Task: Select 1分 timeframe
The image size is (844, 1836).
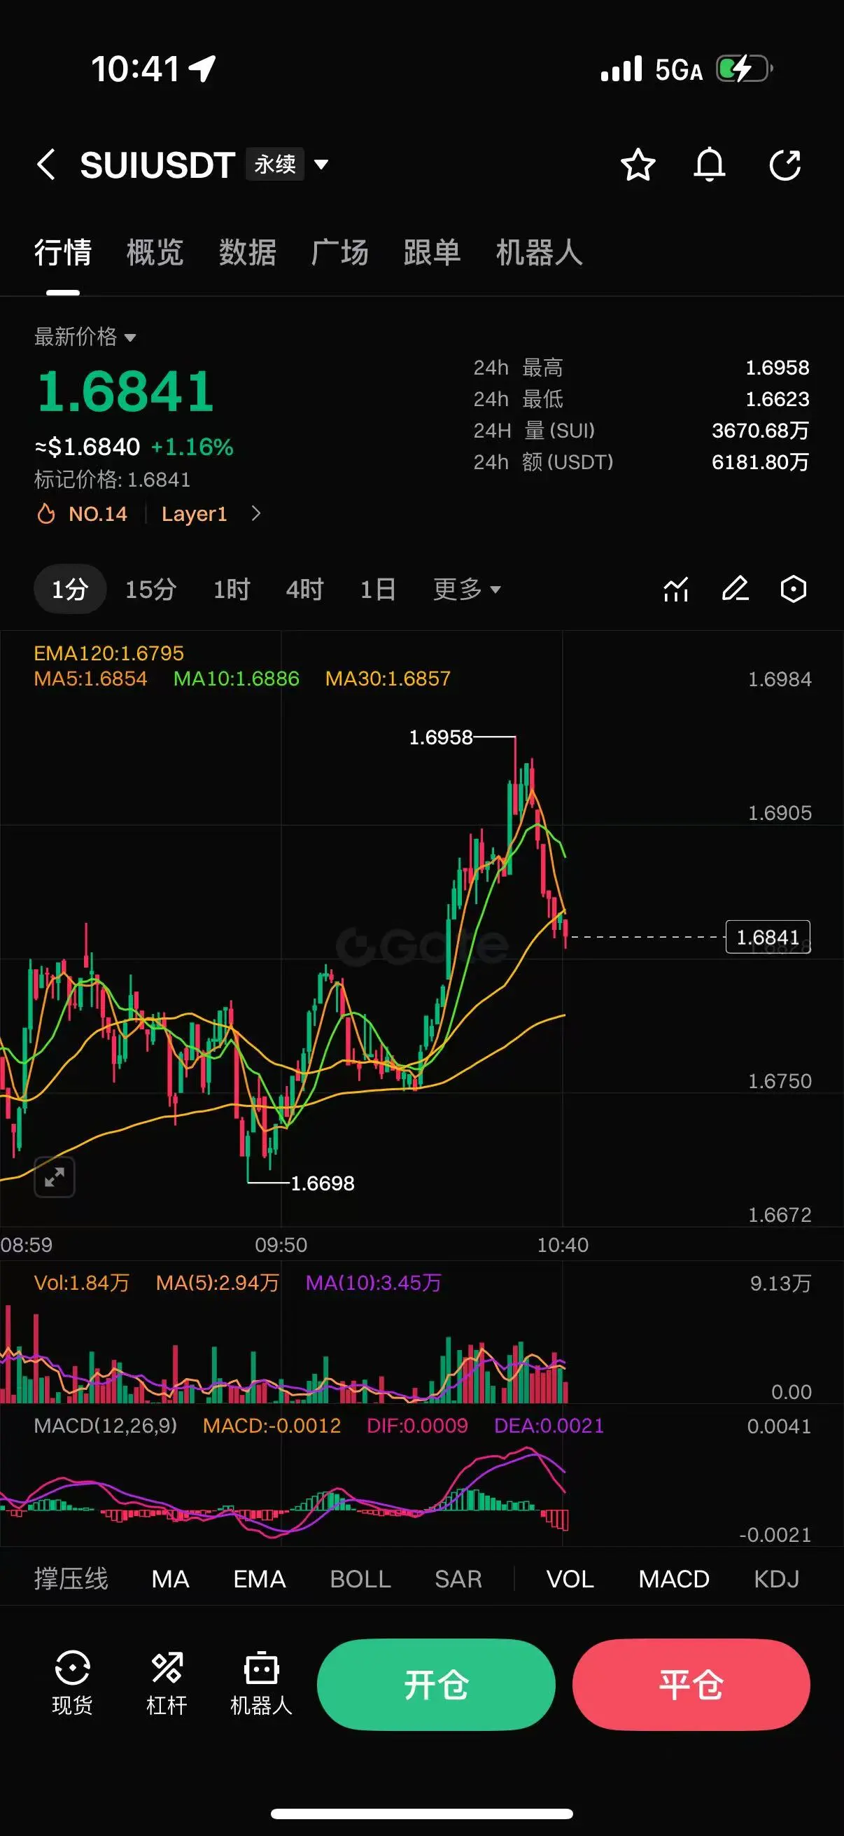Action: coord(70,590)
